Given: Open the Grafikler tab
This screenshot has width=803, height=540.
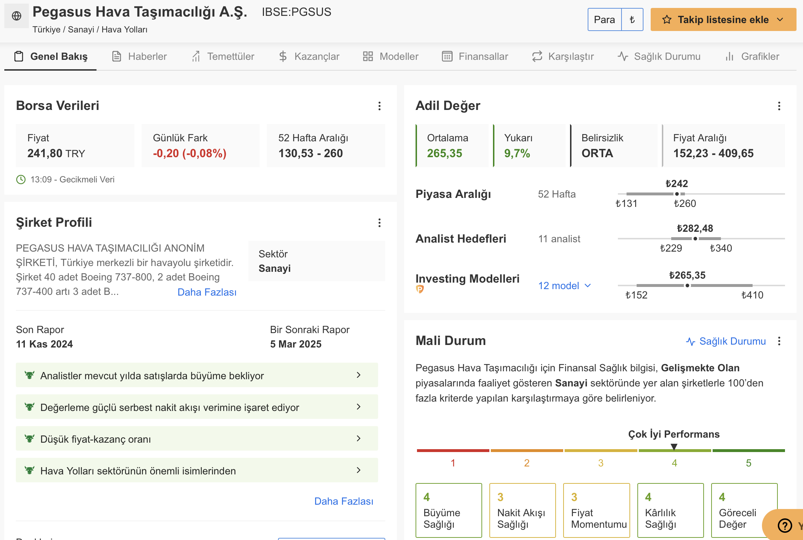Looking at the screenshot, I should (752, 56).
